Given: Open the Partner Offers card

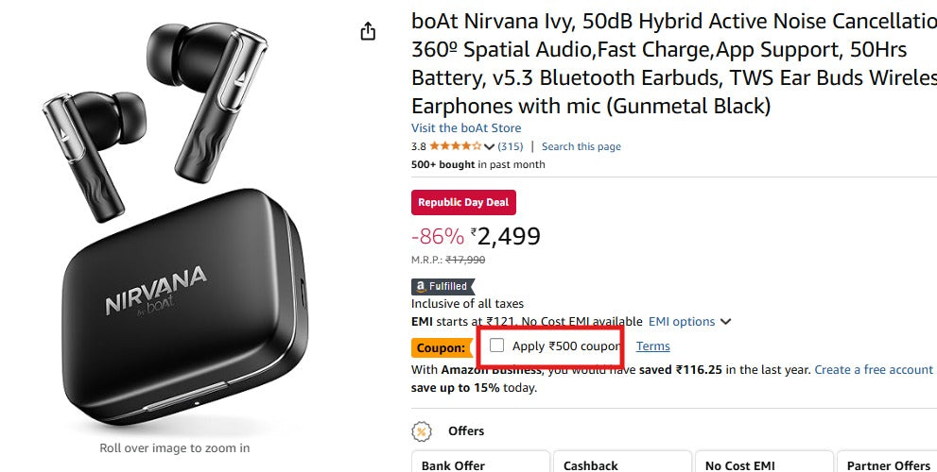Looking at the screenshot, I should [888, 463].
